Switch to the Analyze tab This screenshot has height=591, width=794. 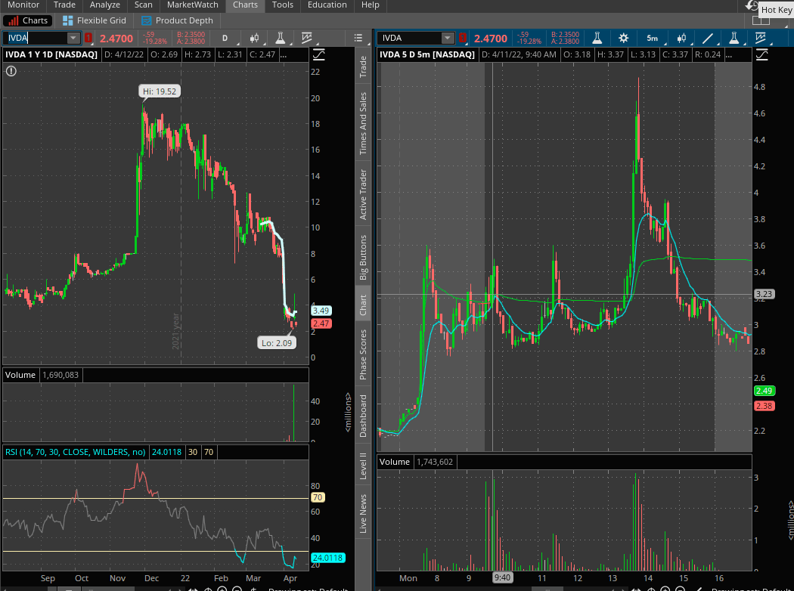coord(105,5)
